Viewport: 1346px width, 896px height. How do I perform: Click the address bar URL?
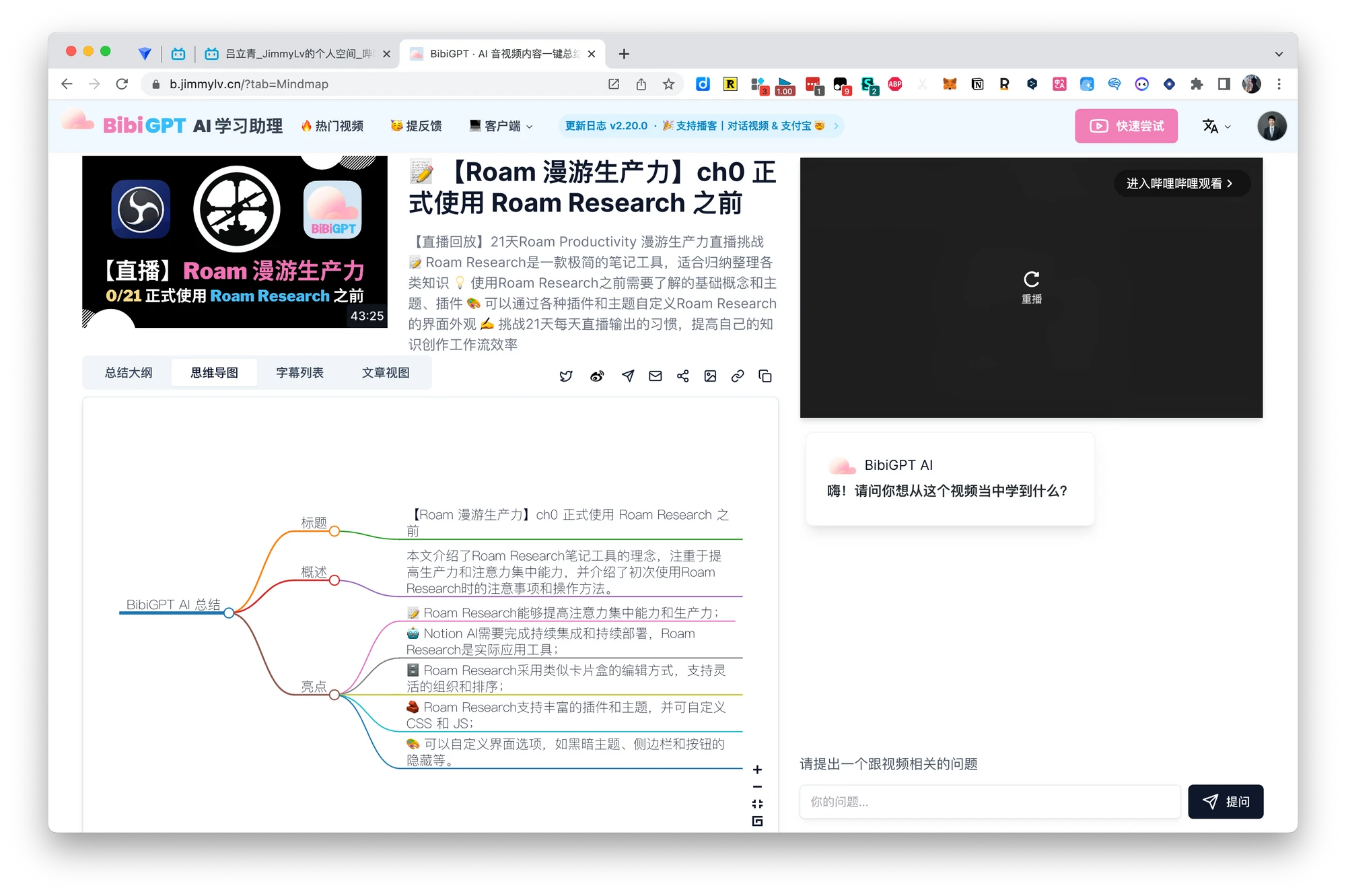coord(249,84)
